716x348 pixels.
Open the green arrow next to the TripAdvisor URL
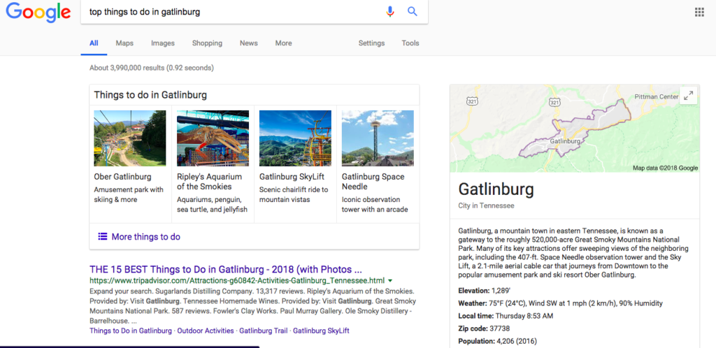point(390,280)
